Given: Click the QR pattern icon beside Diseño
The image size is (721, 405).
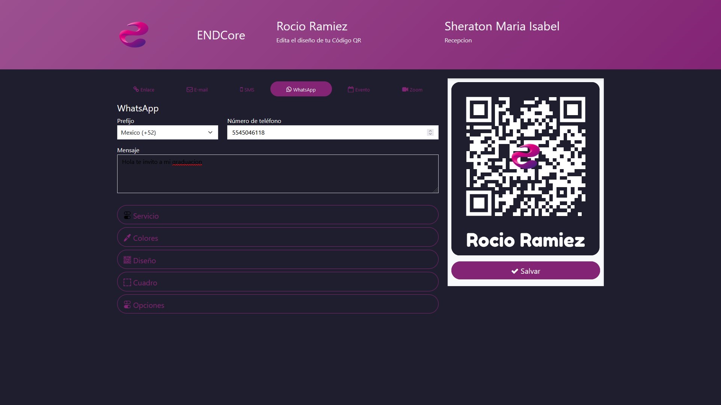Looking at the screenshot, I should tap(127, 260).
